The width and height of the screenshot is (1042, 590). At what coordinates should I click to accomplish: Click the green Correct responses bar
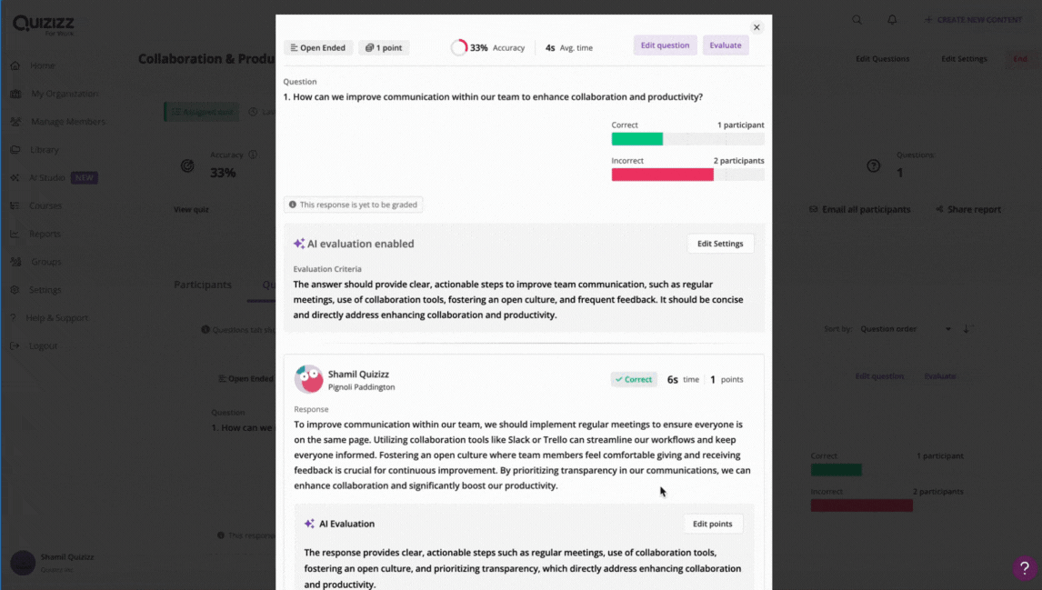(636, 139)
